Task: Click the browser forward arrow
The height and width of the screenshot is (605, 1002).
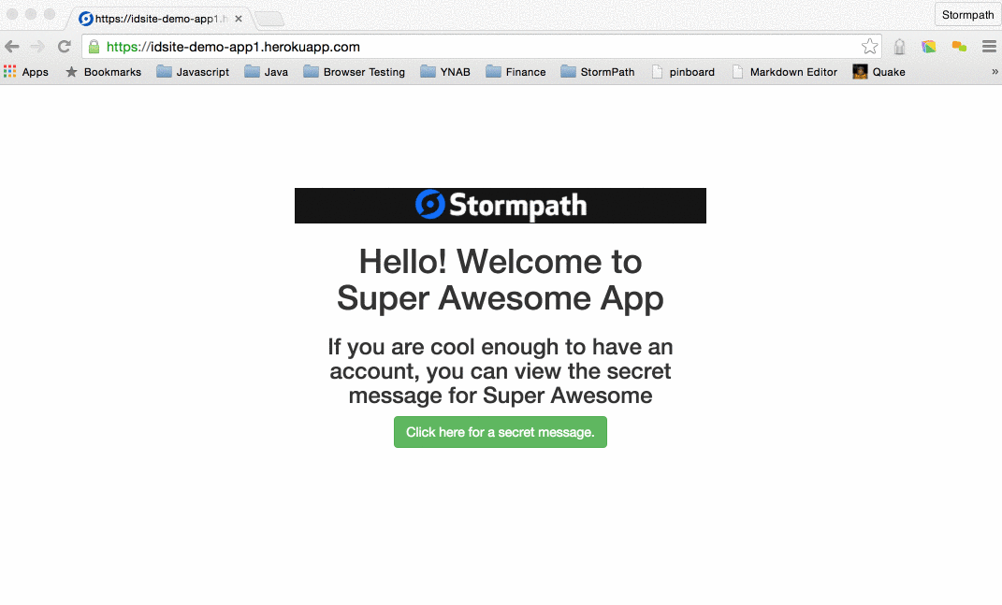Action: point(37,46)
